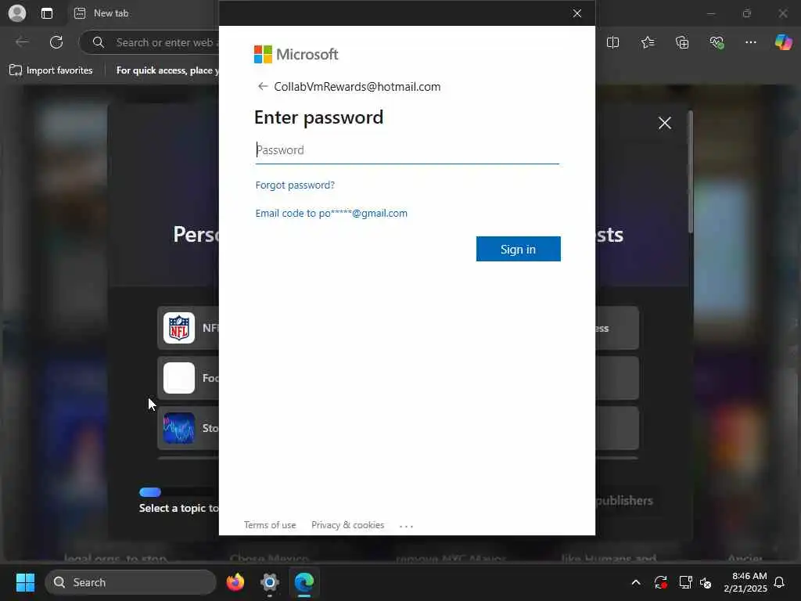Select the blank white topic card icon
This screenshot has width=801, height=601.
click(179, 378)
